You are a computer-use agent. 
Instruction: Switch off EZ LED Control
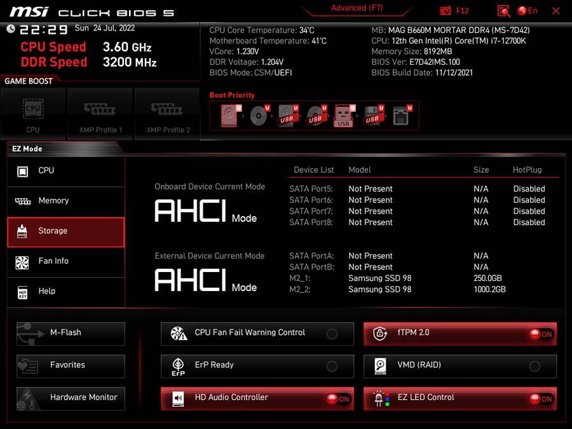click(541, 398)
